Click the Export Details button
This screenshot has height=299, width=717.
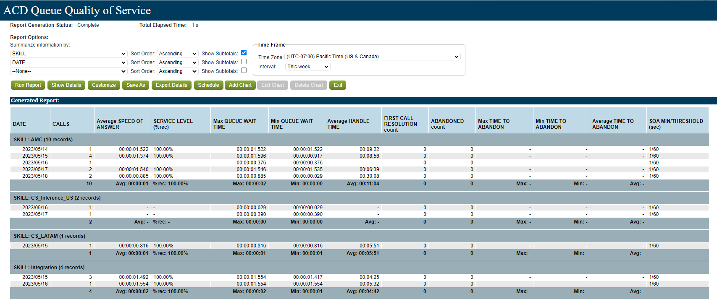click(x=171, y=85)
